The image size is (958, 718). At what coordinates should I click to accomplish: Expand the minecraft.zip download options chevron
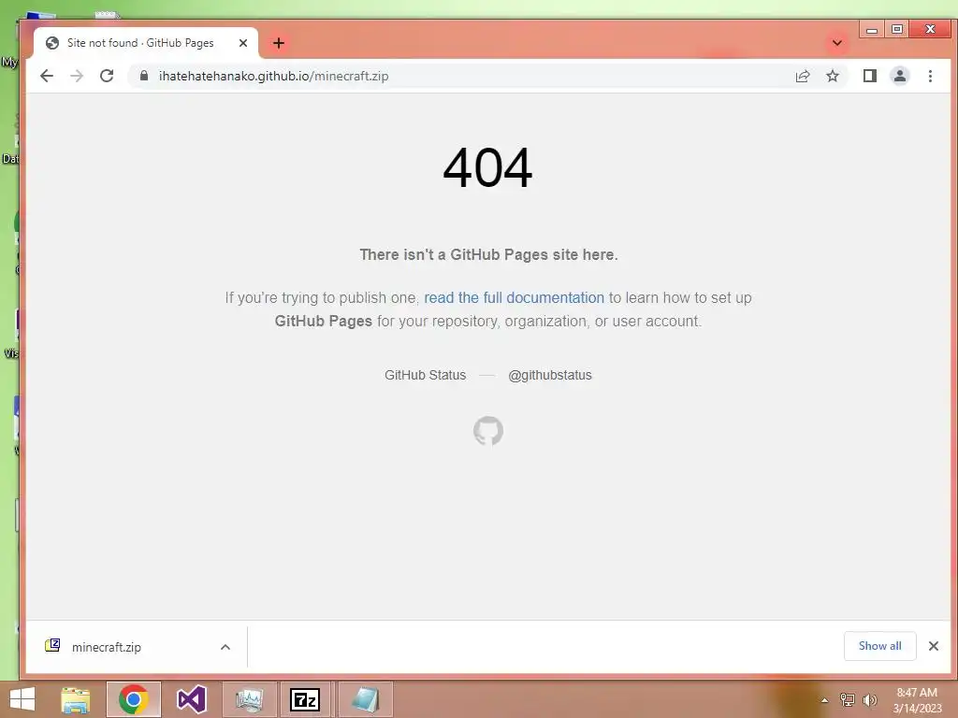(225, 647)
